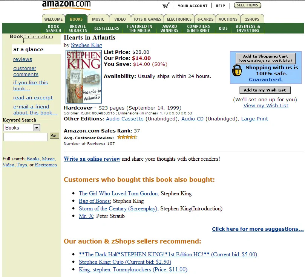Open the e-Cards tab
Screen dimensions: 305x277
click(x=205, y=19)
